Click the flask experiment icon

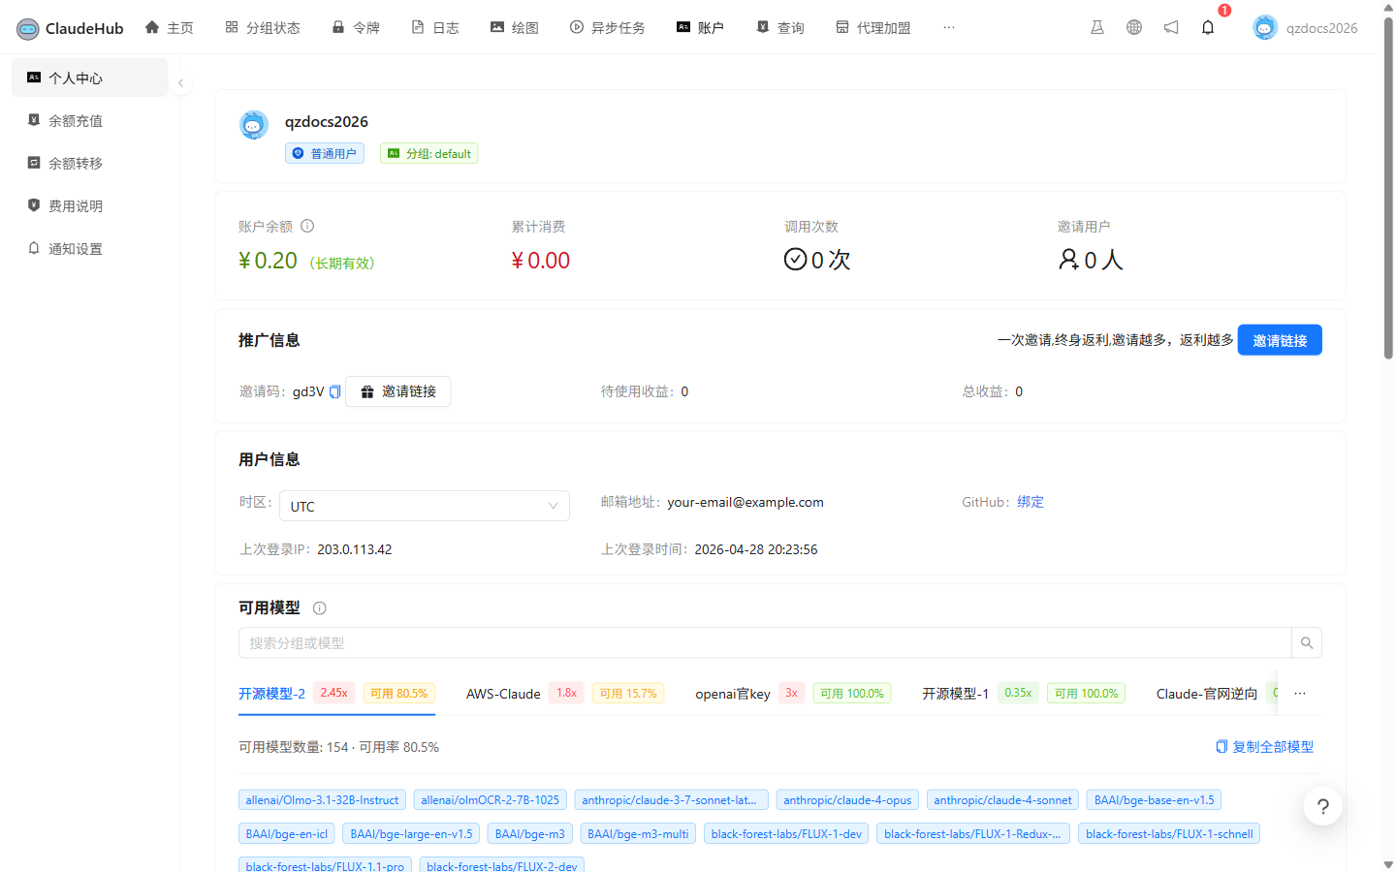(x=1097, y=27)
